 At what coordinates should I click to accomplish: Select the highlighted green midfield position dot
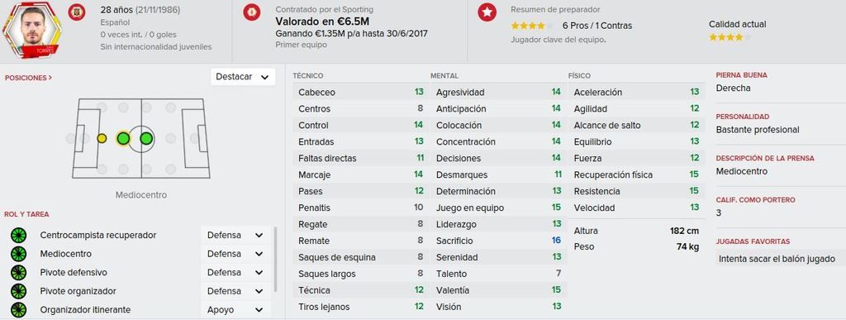[123, 139]
